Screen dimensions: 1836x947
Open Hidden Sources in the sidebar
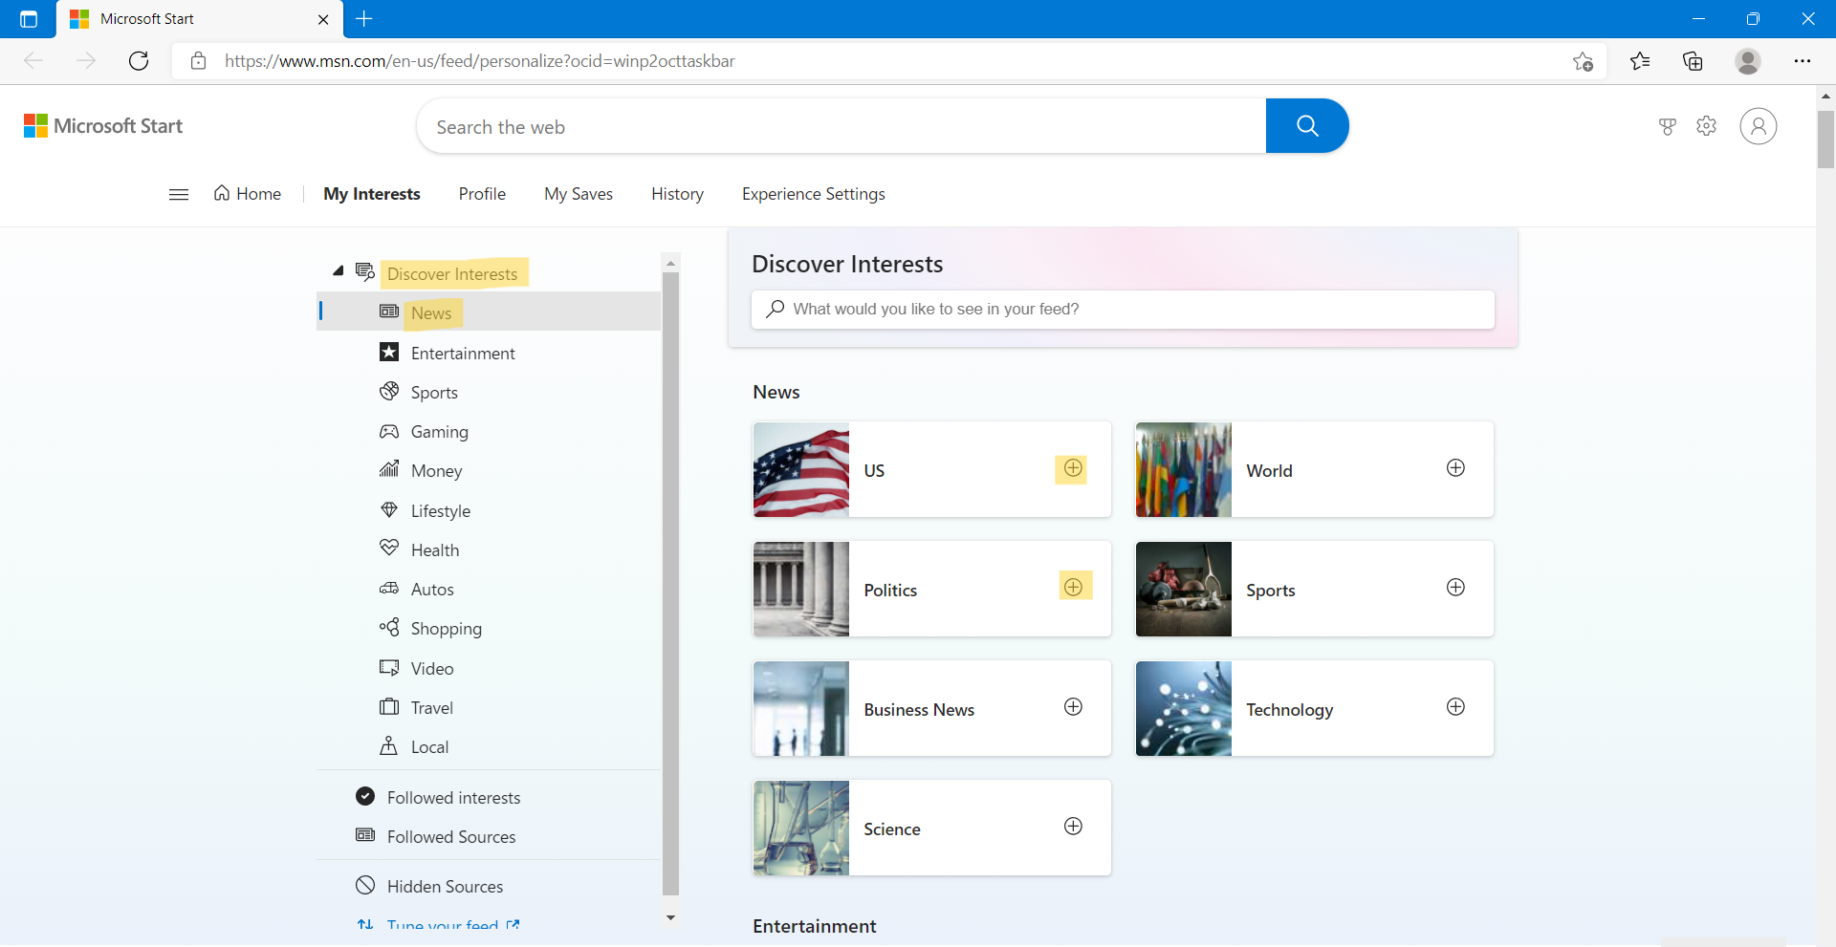pos(445,886)
